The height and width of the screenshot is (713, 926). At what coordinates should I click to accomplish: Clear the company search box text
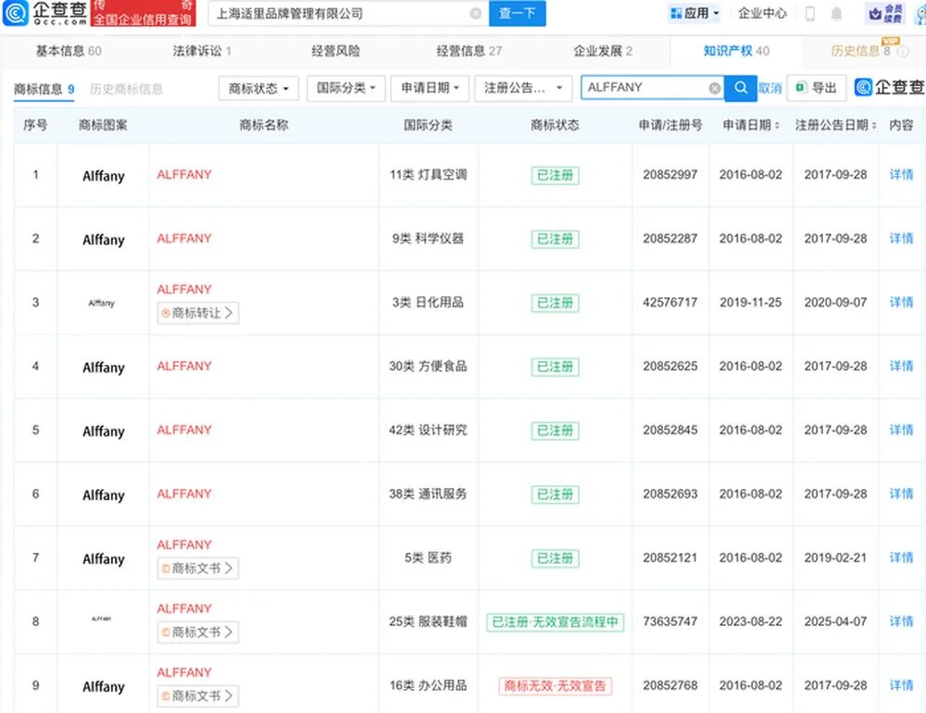pyautogui.click(x=475, y=13)
